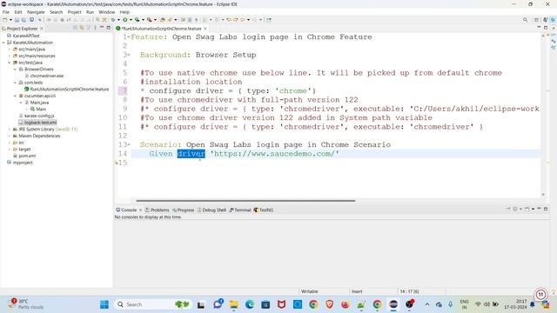Open the External Tools dropdown arrow

point(155,20)
